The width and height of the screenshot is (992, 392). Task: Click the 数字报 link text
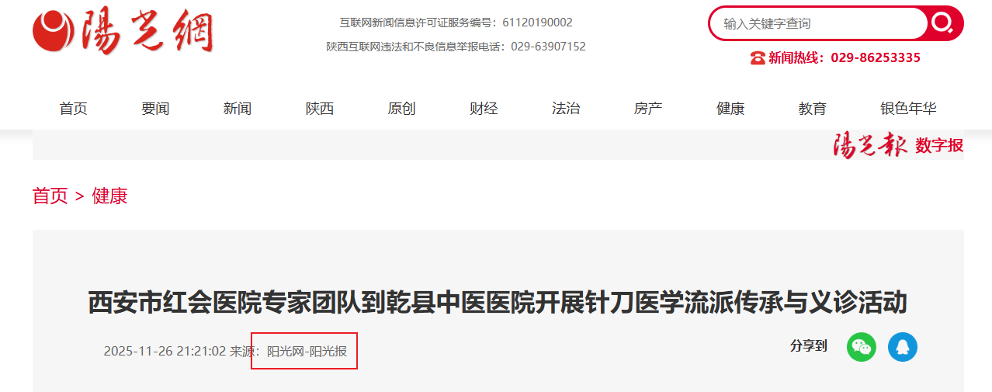[x=939, y=145]
